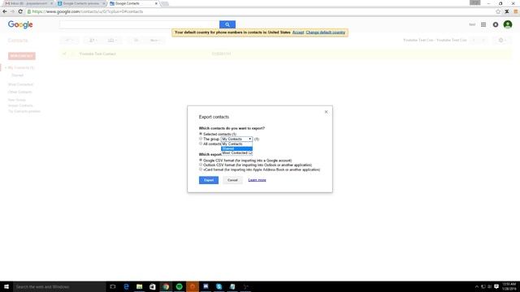520x292 pixels.
Task: Pick the highlighted 'Starred' dropdown entry
Action: click(x=236, y=148)
